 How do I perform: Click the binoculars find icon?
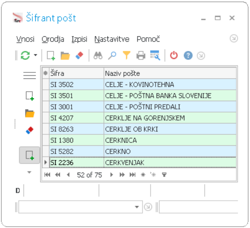coord(98,56)
